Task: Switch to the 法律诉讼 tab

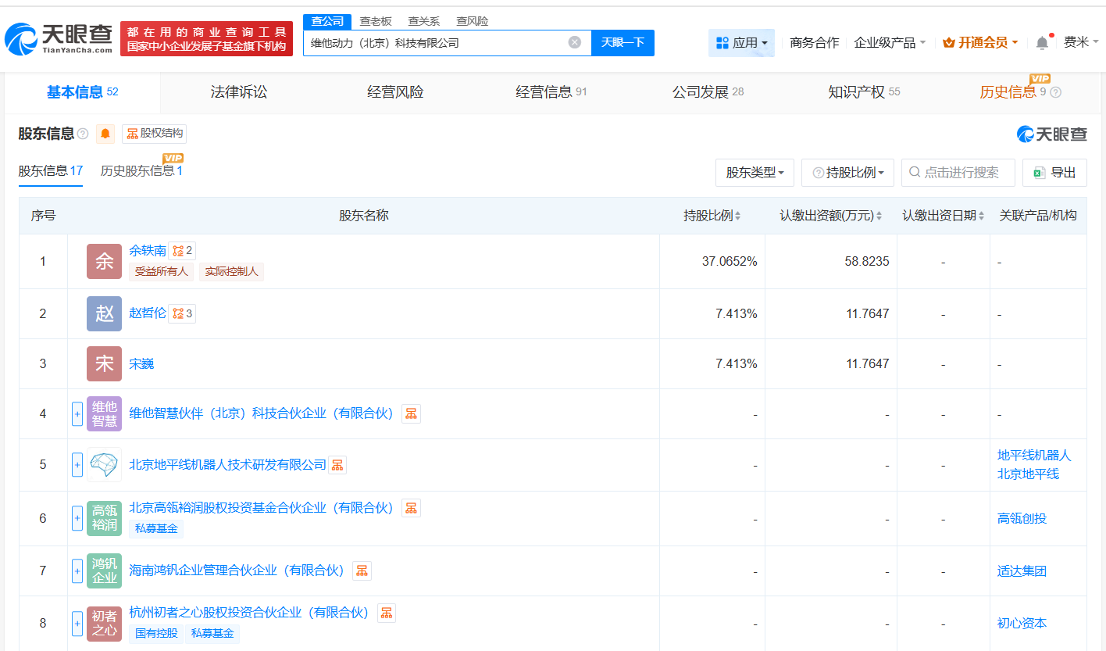Action: tap(237, 91)
